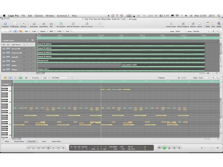Viewport: 223px width, 167px height.
Task: Click the Auto Zoom toolbar icon
Action: pos(34,24)
